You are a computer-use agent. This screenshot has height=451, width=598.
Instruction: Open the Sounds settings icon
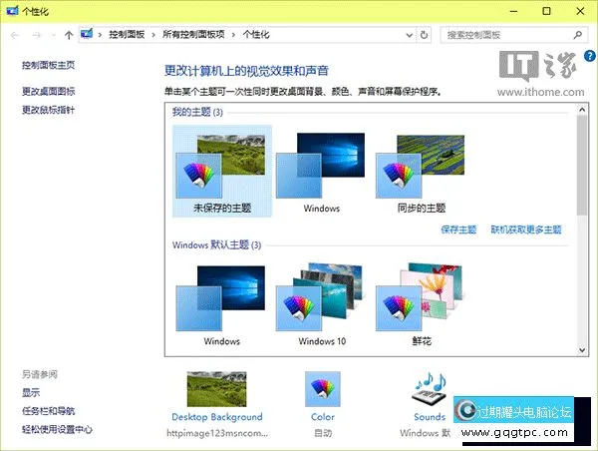(430, 389)
